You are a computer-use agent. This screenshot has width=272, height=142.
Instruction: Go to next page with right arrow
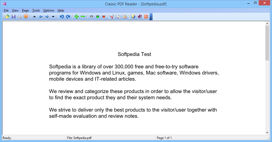click(47, 17)
